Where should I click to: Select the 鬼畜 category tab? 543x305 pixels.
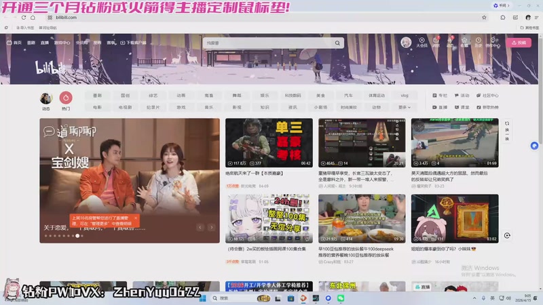pos(209,96)
